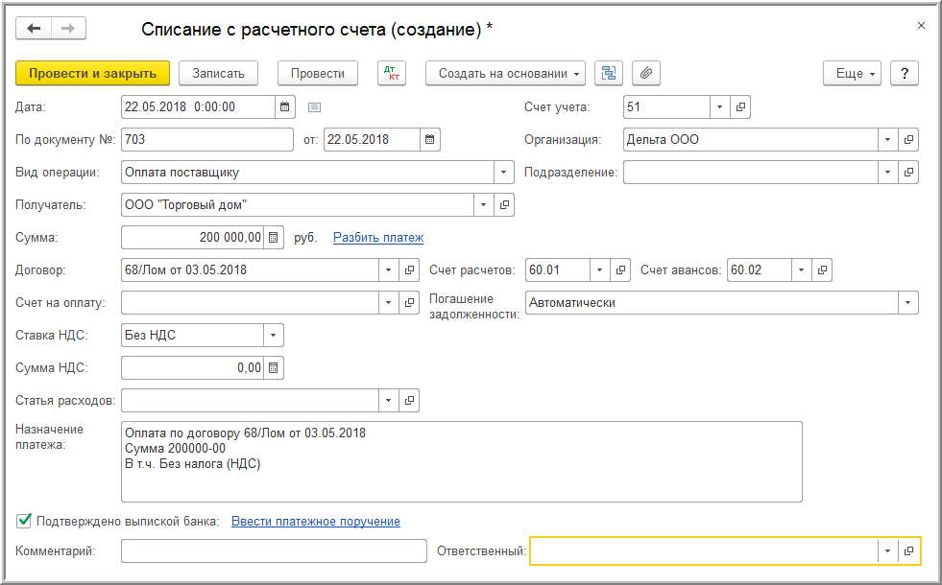
Task: Expand the Вид операции dropdown
Action: [505, 172]
